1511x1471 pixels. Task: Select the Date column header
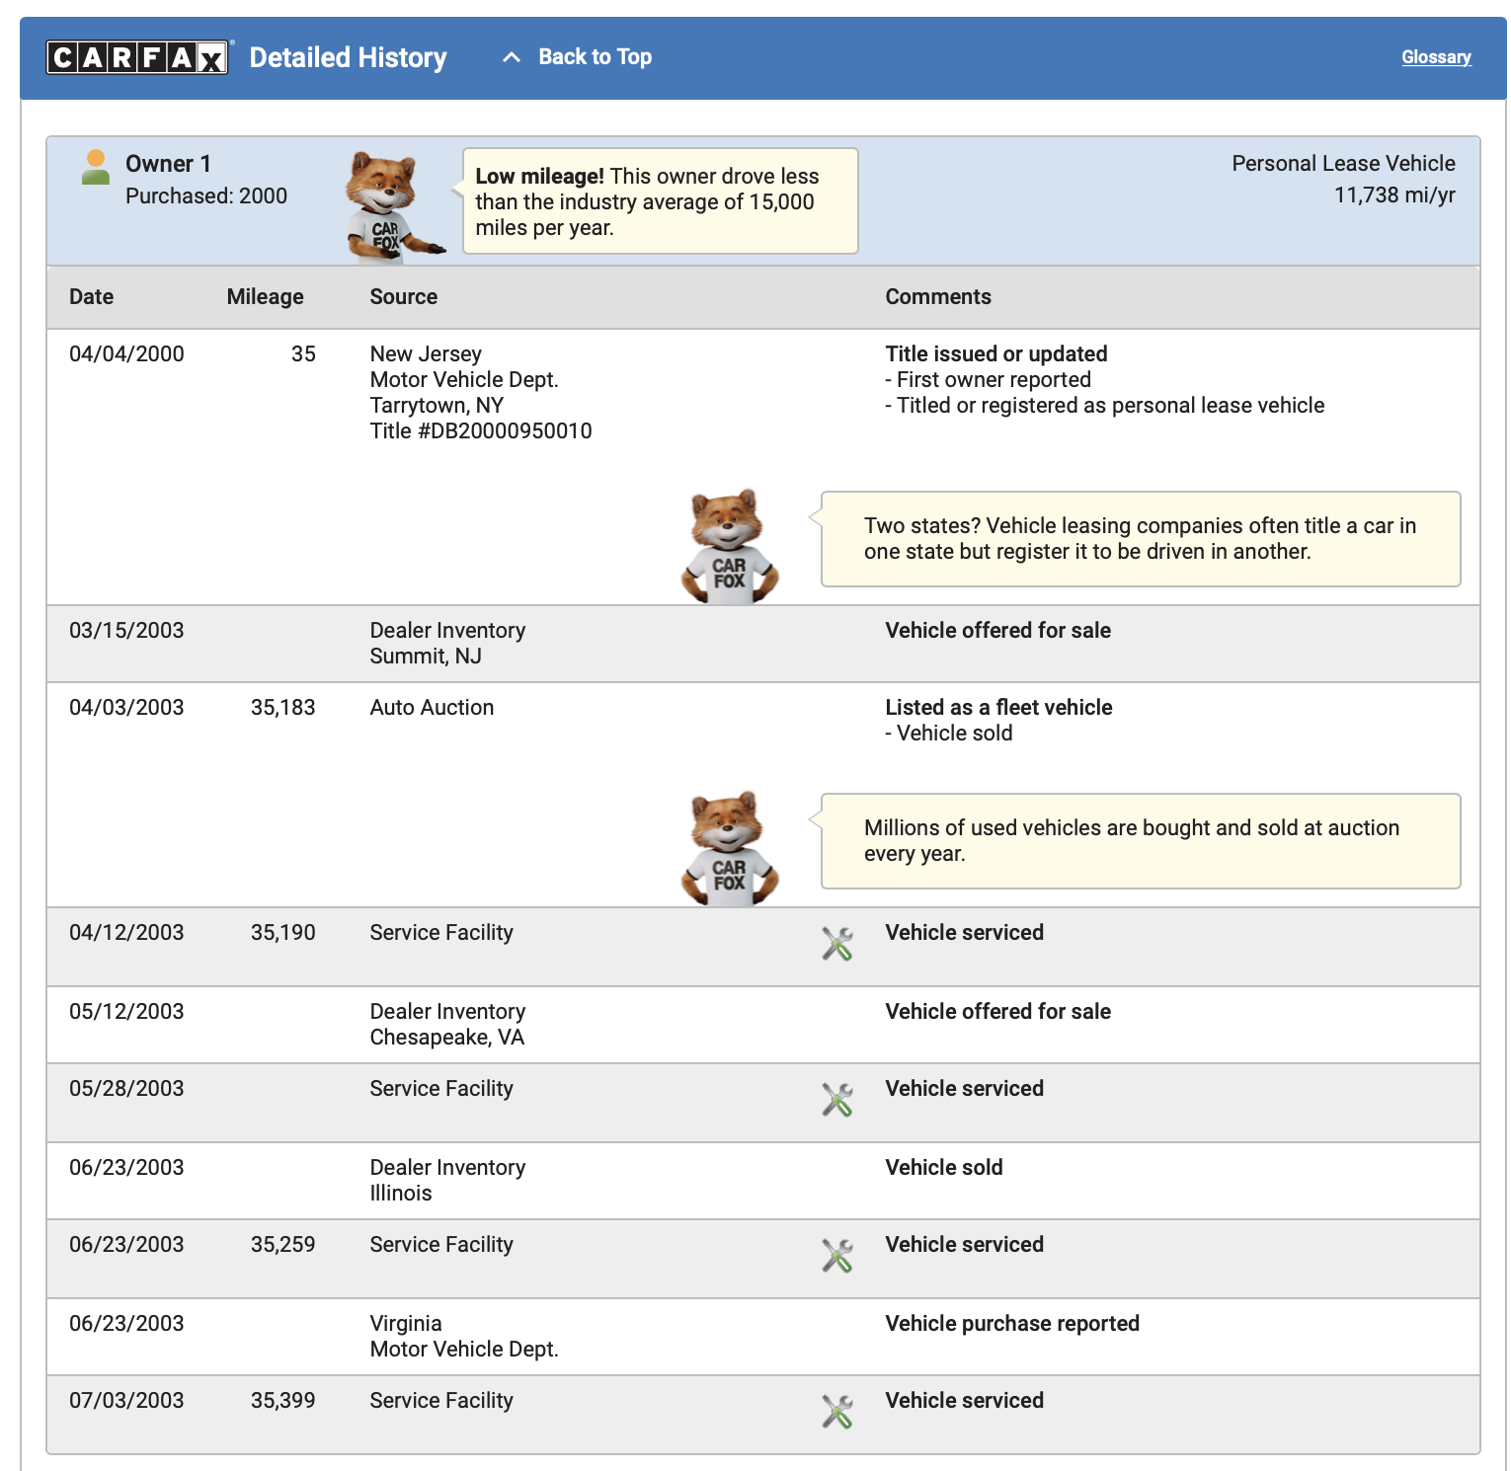(92, 297)
